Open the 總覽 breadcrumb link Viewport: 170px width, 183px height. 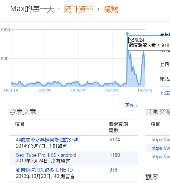111,9
